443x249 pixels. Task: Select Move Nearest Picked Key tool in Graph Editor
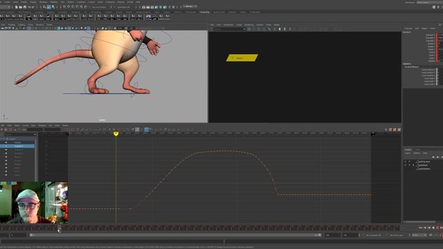click(1, 129)
